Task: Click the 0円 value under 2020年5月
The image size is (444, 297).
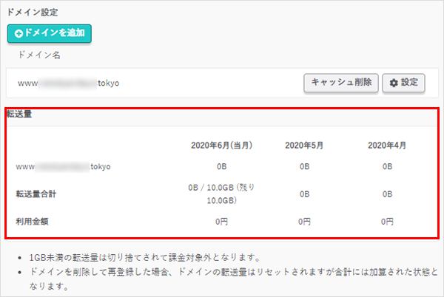Action: (x=304, y=221)
